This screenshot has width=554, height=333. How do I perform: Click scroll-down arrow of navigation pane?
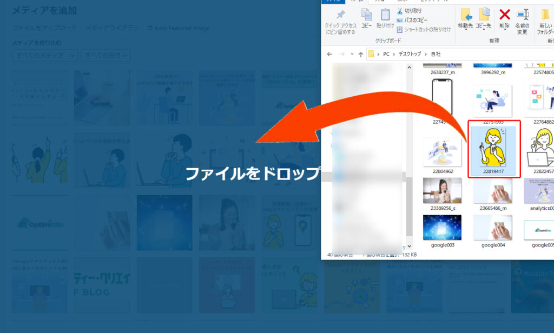(x=409, y=246)
